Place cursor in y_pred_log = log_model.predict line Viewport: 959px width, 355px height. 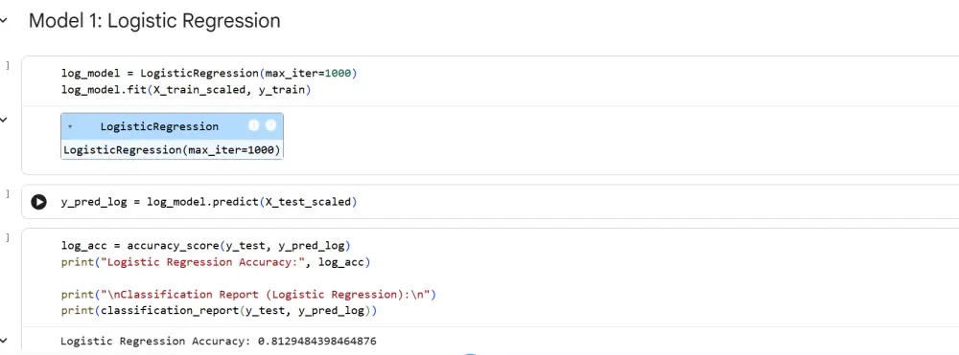coord(208,202)
